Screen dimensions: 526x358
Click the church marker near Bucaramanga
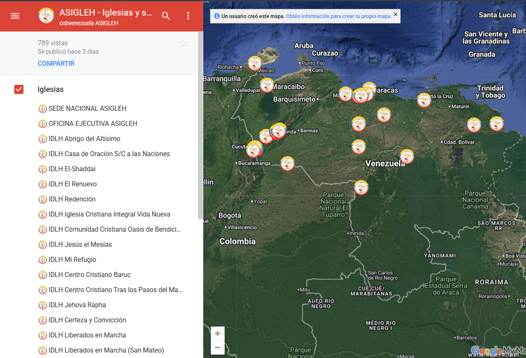click(287, 163)
